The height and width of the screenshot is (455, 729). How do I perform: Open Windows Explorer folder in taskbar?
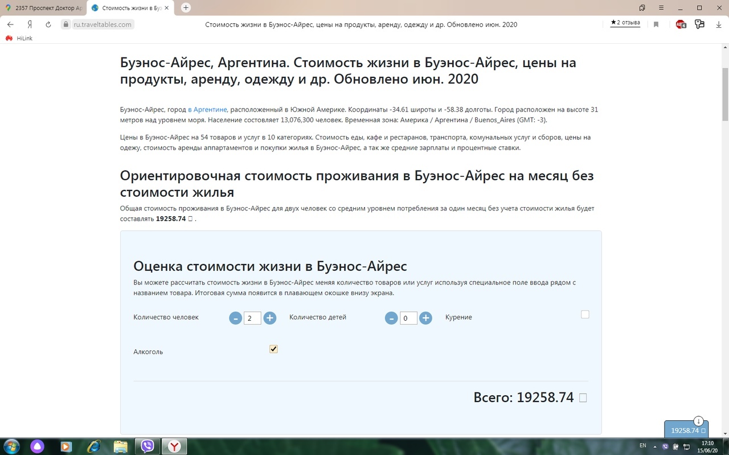tap(120, 446)
